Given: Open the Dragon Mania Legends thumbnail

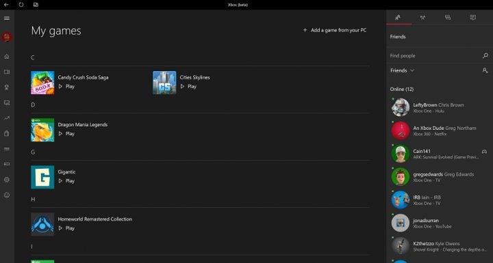Looking at the screenshot, I should (42, 130).
